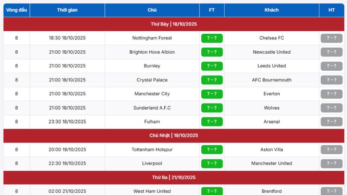Click FT score button for Nottingham Forest match
Image resolution: width=347 pixels, height=195 pixels.
[212, 38]
